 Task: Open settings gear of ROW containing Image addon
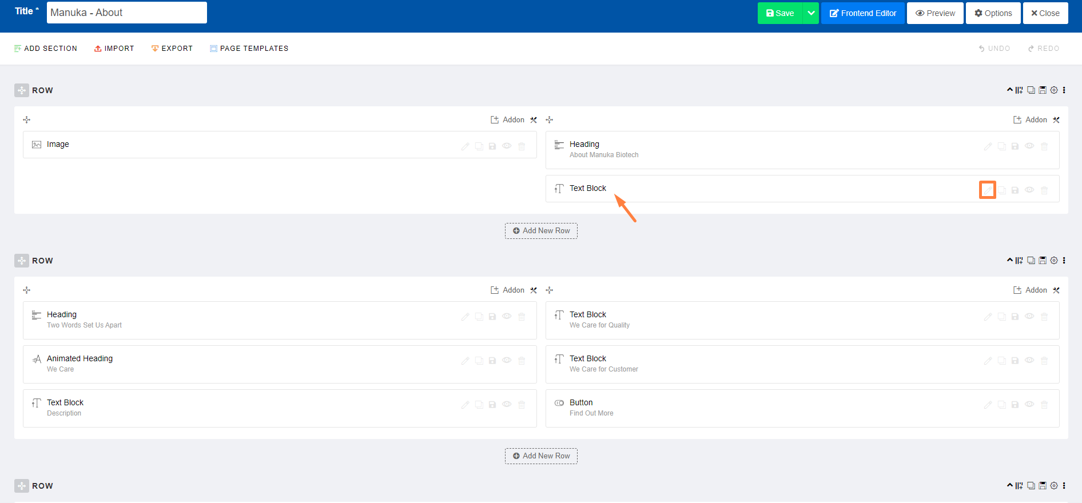(1054, 90)
